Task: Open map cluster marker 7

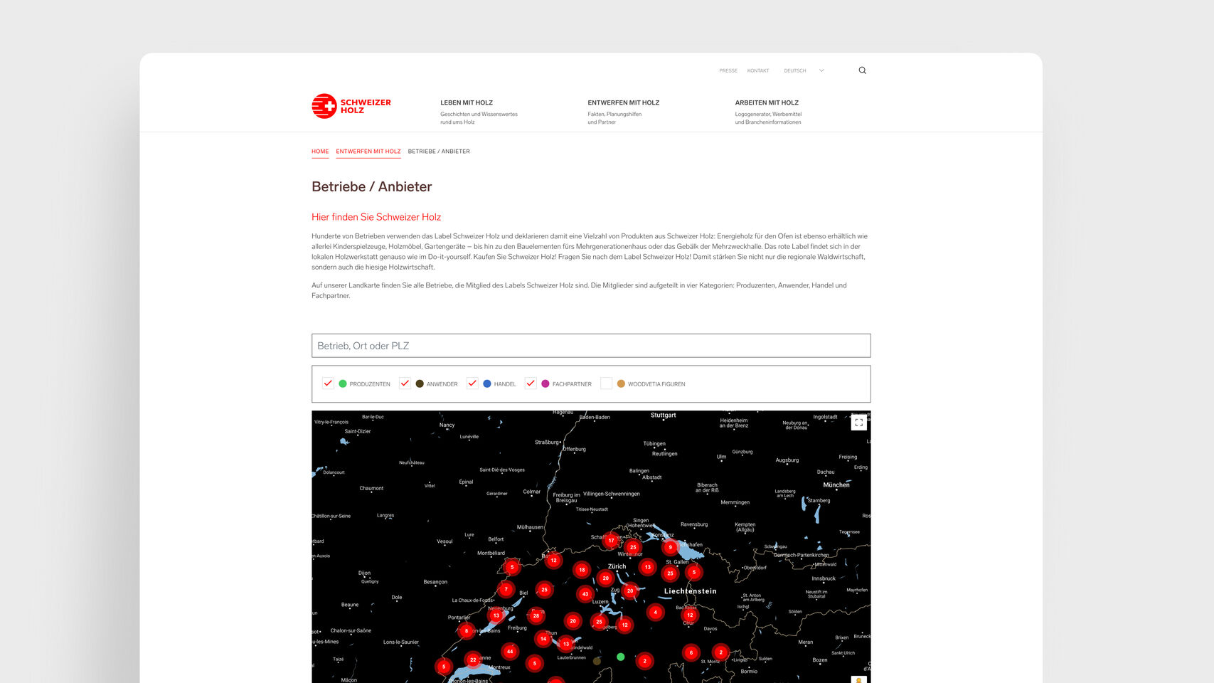Action: point(506,589)
